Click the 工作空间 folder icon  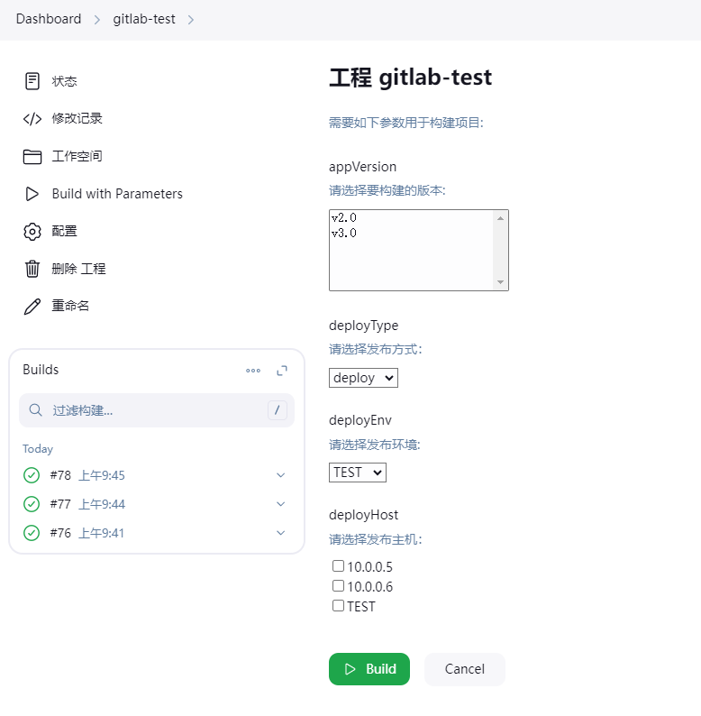pos(32,157)
